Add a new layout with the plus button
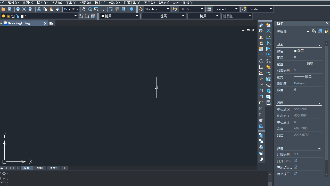The image size is (330, 186). 64,168
